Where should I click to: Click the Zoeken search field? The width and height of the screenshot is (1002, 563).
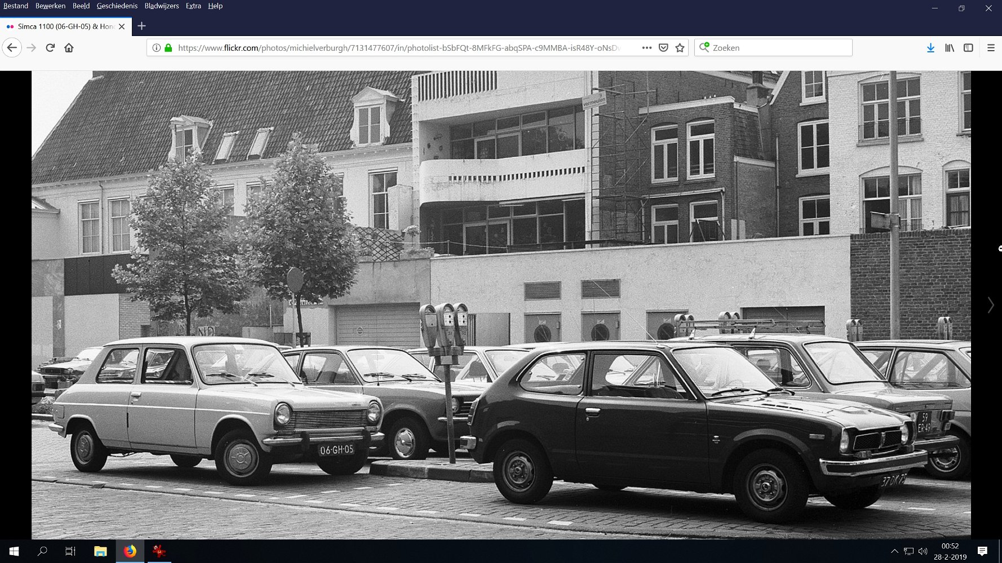(778, 48)
